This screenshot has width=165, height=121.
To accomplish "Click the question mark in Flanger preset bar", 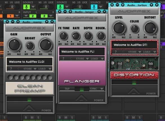I will pos(63,59).
